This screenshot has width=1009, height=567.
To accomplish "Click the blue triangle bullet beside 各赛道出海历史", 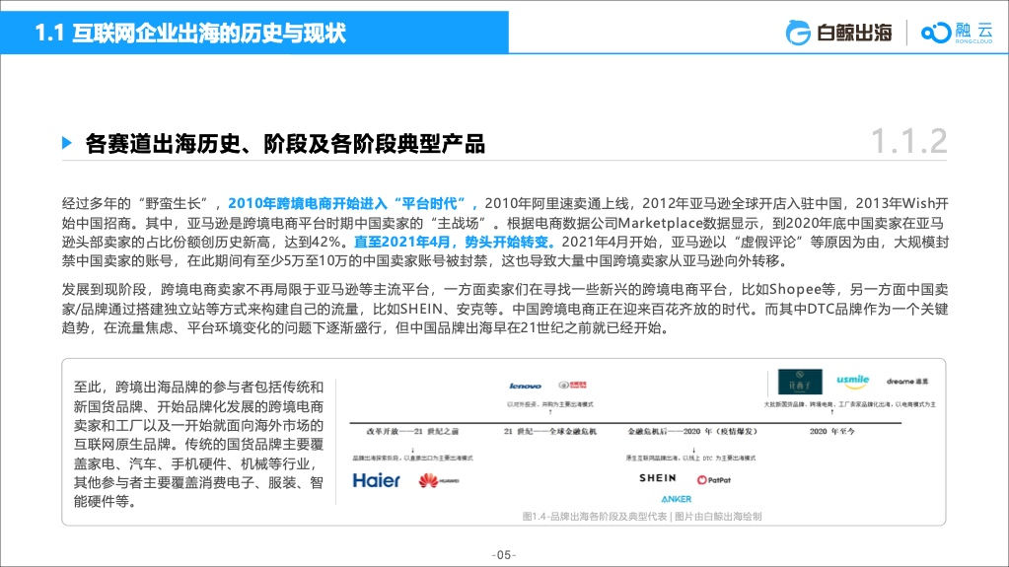I will pyautogui.click(x=67, y=143).
